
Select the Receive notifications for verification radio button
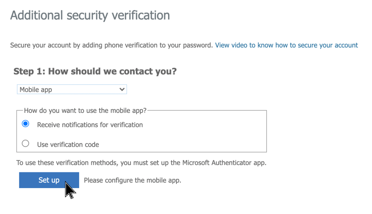pos(26,124)
